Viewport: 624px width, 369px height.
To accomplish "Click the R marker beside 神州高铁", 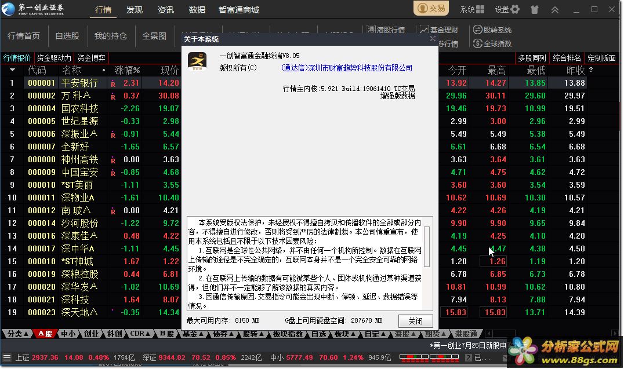I will click(x=114, y=160).
